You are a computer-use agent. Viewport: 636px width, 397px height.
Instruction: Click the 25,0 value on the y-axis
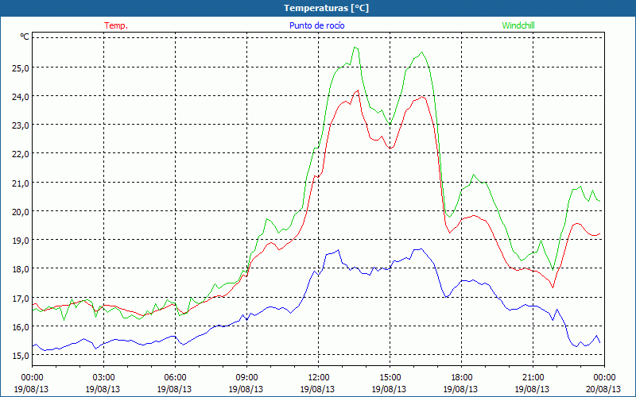[x=19, y=67]
